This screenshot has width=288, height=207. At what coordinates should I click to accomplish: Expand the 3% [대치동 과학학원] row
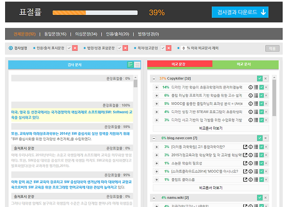point(157,147)
